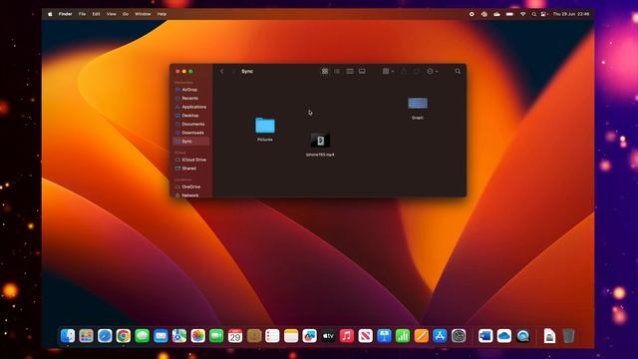This screenshot has height=359, width=638.
Task: Open Downloads in the Finder sidebar
Action: pos(192,133)
